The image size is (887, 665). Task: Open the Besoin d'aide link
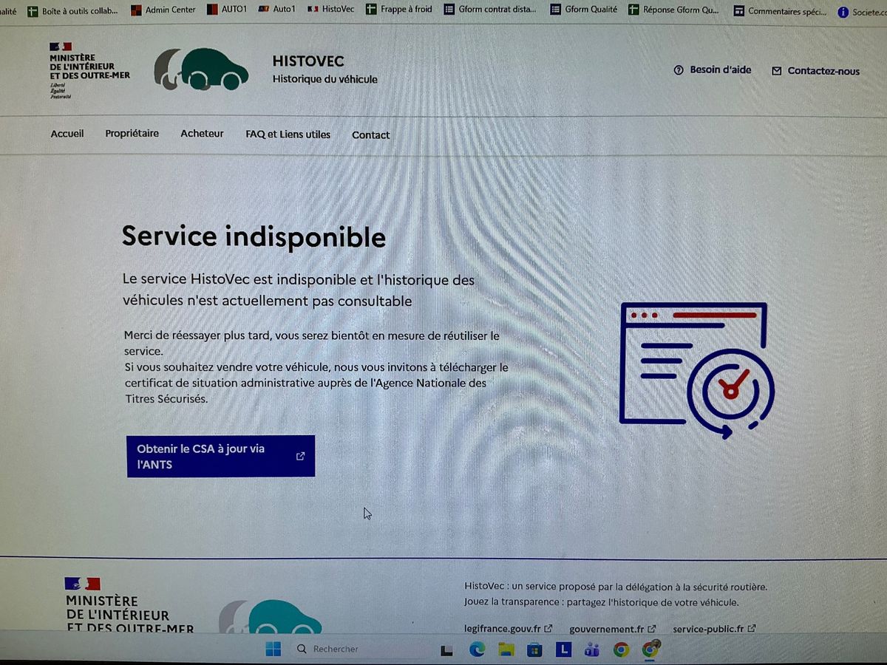point(713,70)
